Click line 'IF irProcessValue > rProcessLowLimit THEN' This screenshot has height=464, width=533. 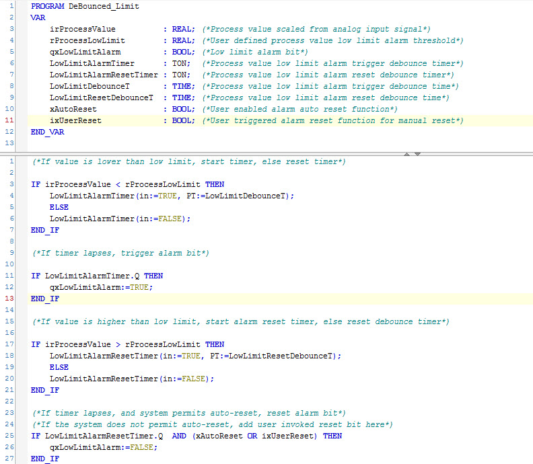point(127,344)
